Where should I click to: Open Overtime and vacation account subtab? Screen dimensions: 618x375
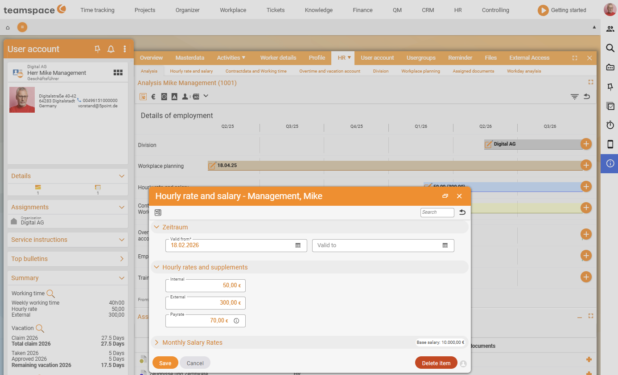[x=330, y=71]
